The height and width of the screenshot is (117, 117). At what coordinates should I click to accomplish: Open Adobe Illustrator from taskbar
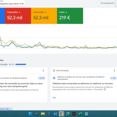tap(74, 114)
